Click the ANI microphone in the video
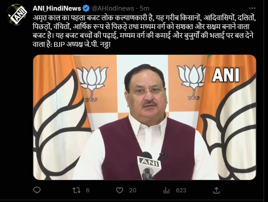The image size is (268, 202). pos(148,165)
